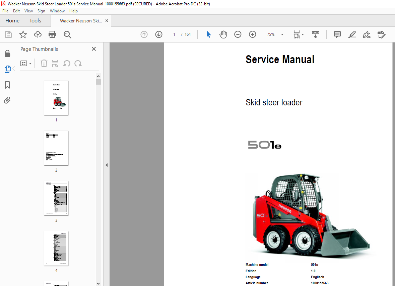Open the Find text magnifier

[x=67, y=34]
